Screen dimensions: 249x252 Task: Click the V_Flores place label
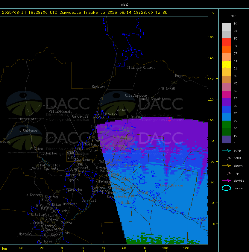click(45, 241)
